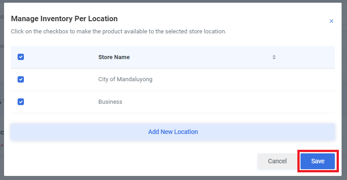Cancel the inventory location changes
The image size is (347, 180).
(x=278, y=161)
